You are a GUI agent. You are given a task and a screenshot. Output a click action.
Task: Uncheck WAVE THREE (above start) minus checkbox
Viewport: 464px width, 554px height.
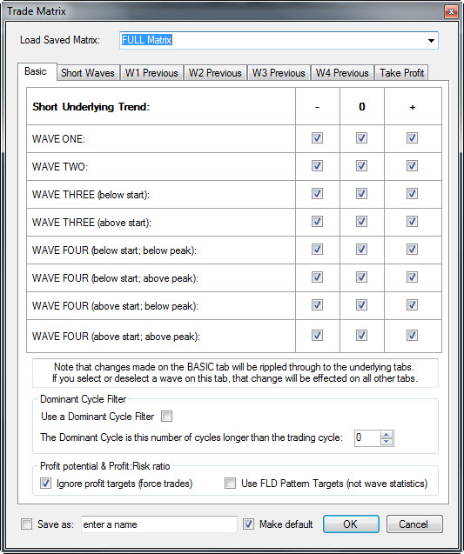tap(317, 222)
